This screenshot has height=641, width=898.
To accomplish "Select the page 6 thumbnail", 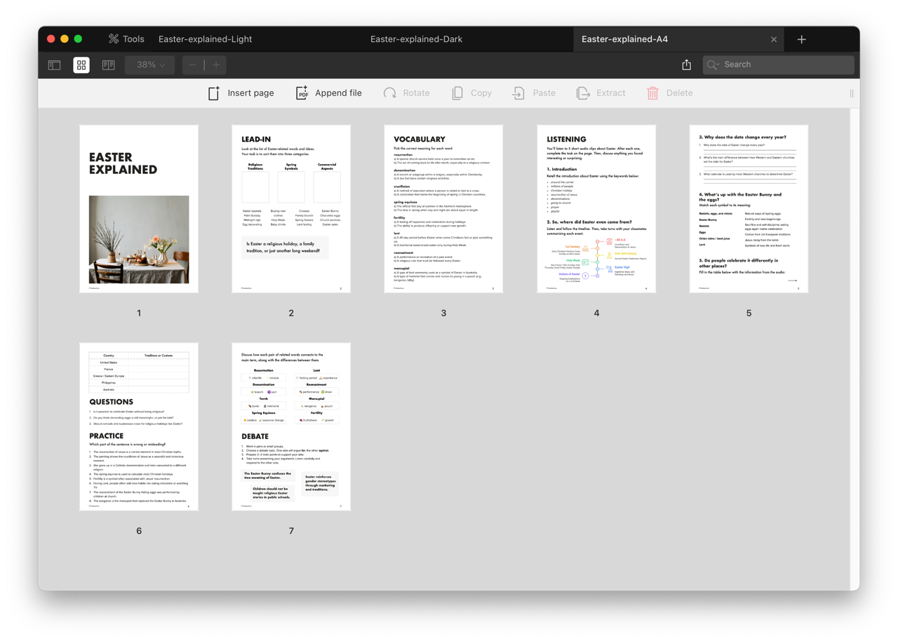I will click(x=138, y=426).
